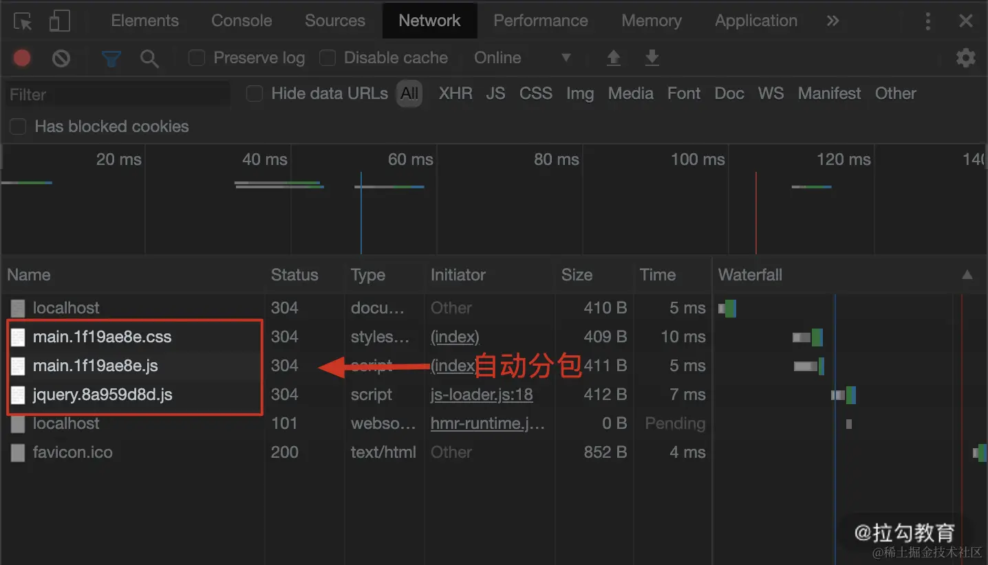Filter requests by JS
This screenshot has height=565, width=988.
point(495,93)
